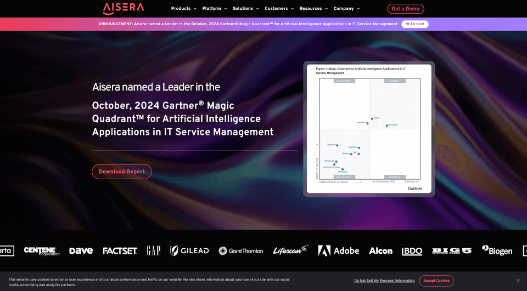This screenshot has height=291, width=527.
Task: Click the GAP logo
Action: coord(154,250)
